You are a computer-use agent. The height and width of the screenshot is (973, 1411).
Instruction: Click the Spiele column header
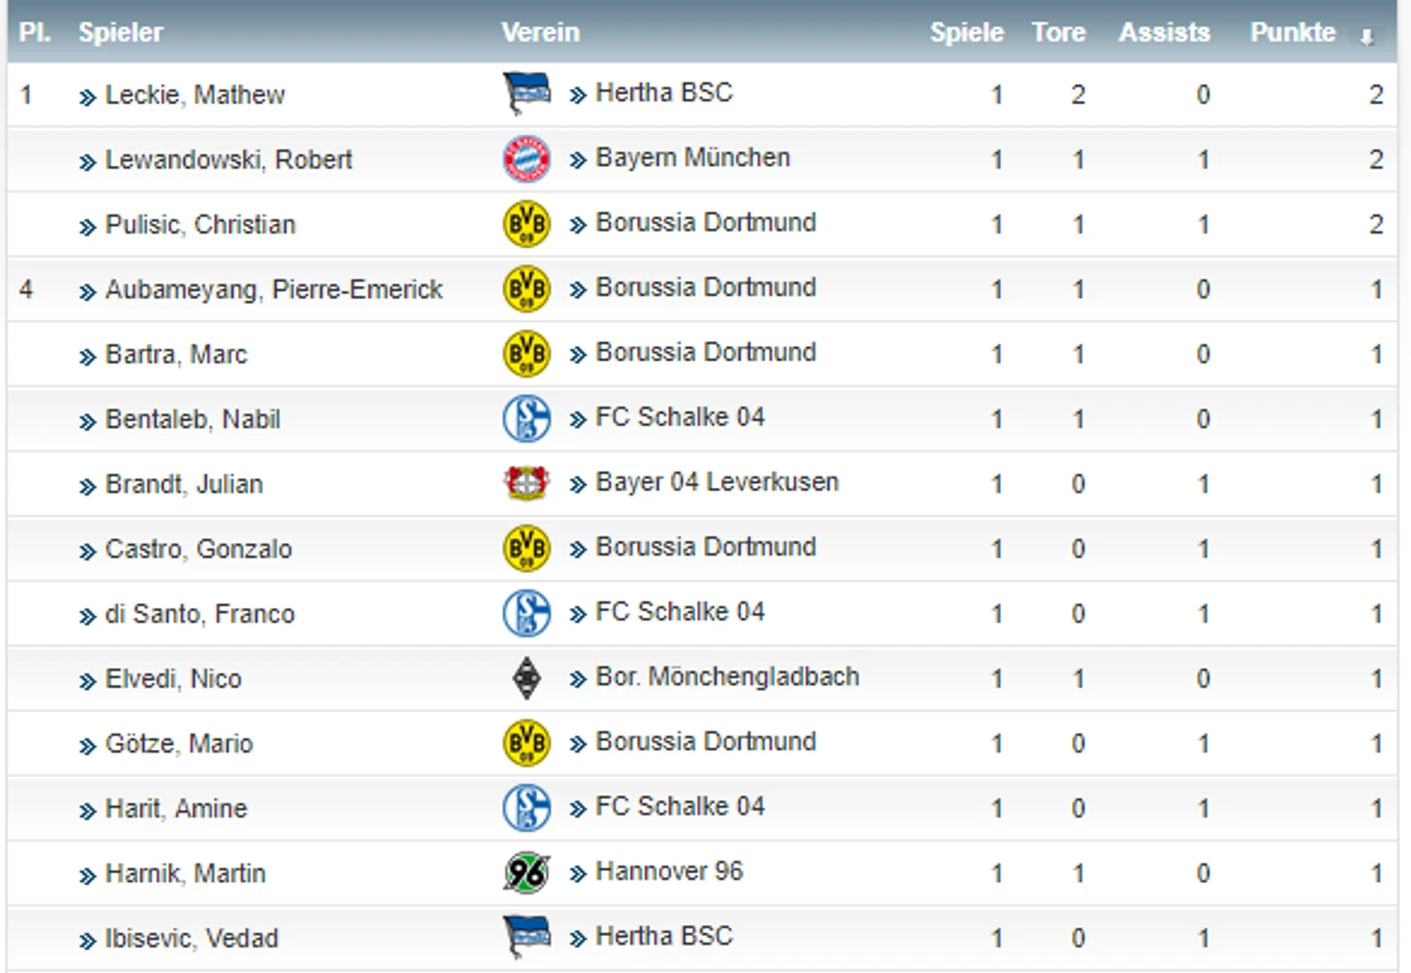coord(966,33)
